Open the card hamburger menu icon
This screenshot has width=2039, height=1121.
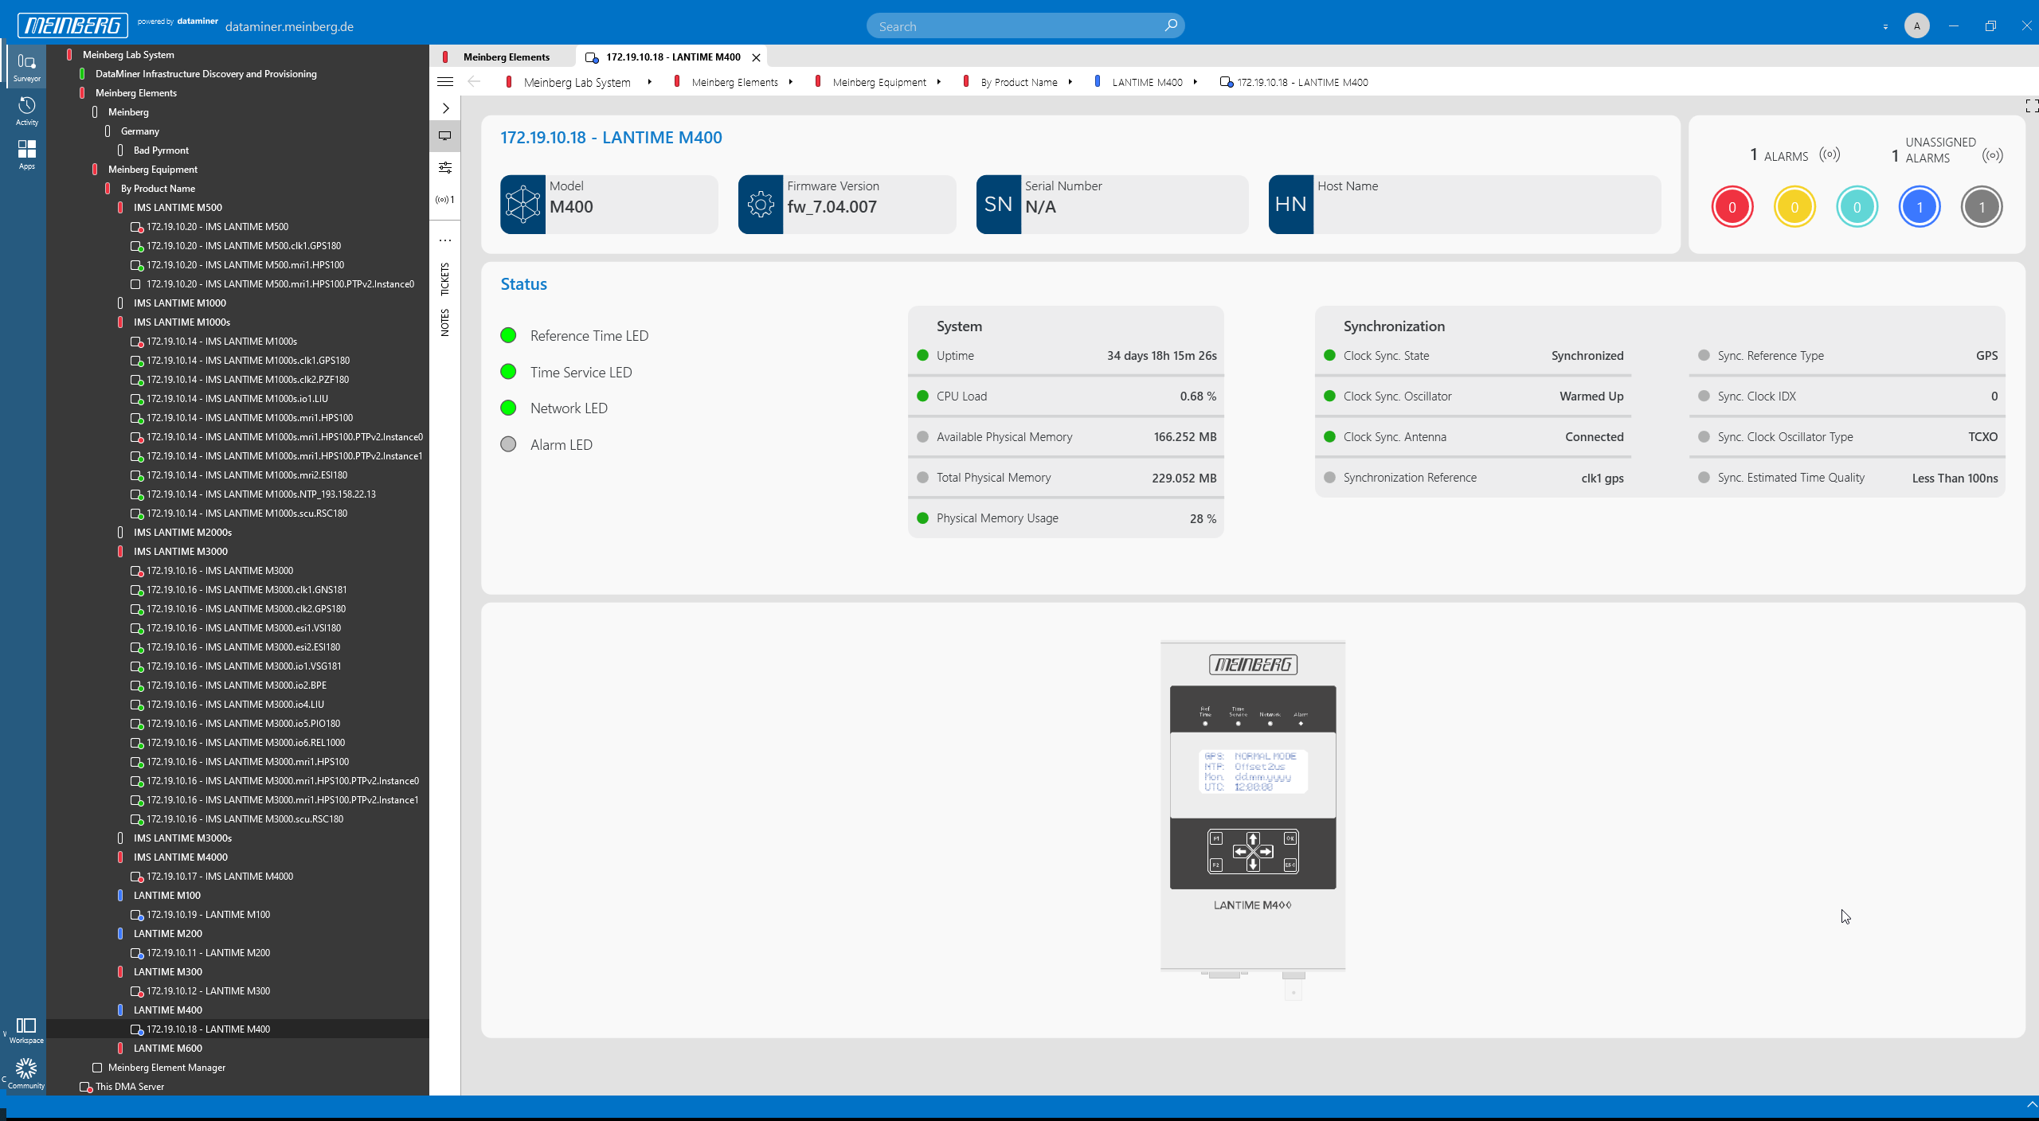(445, 82)
